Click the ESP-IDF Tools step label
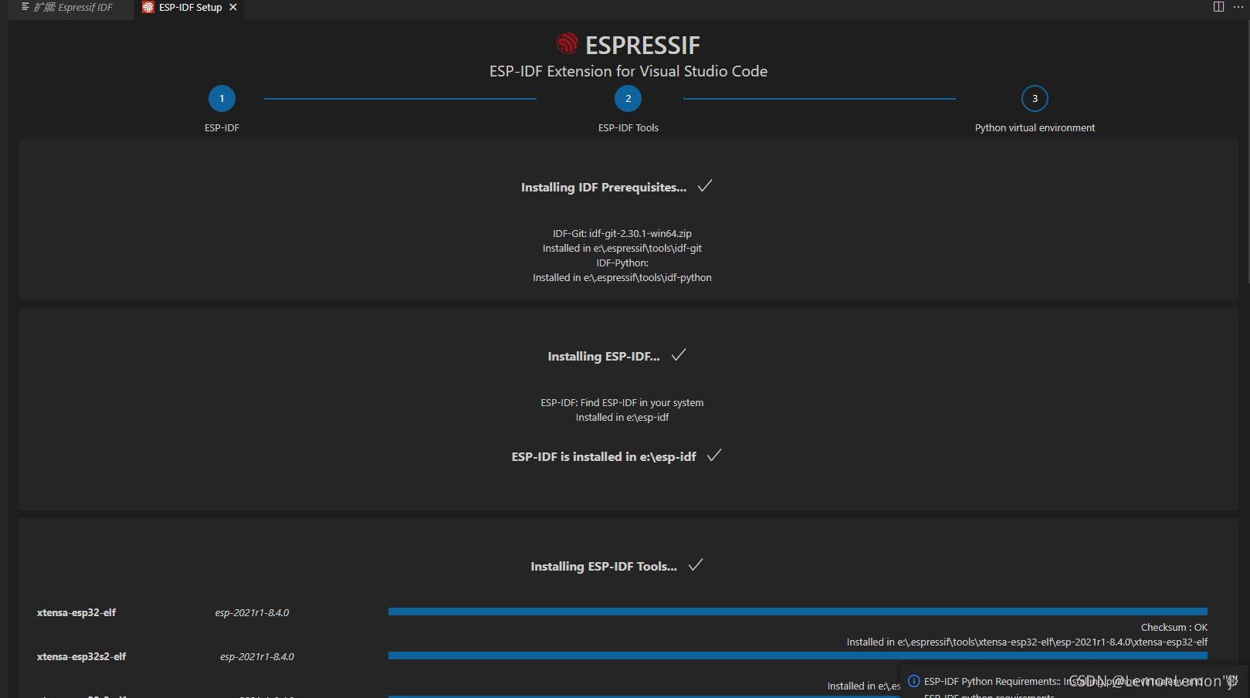The width and height of the screenshot is (1250, 698). tap(628, 128)
